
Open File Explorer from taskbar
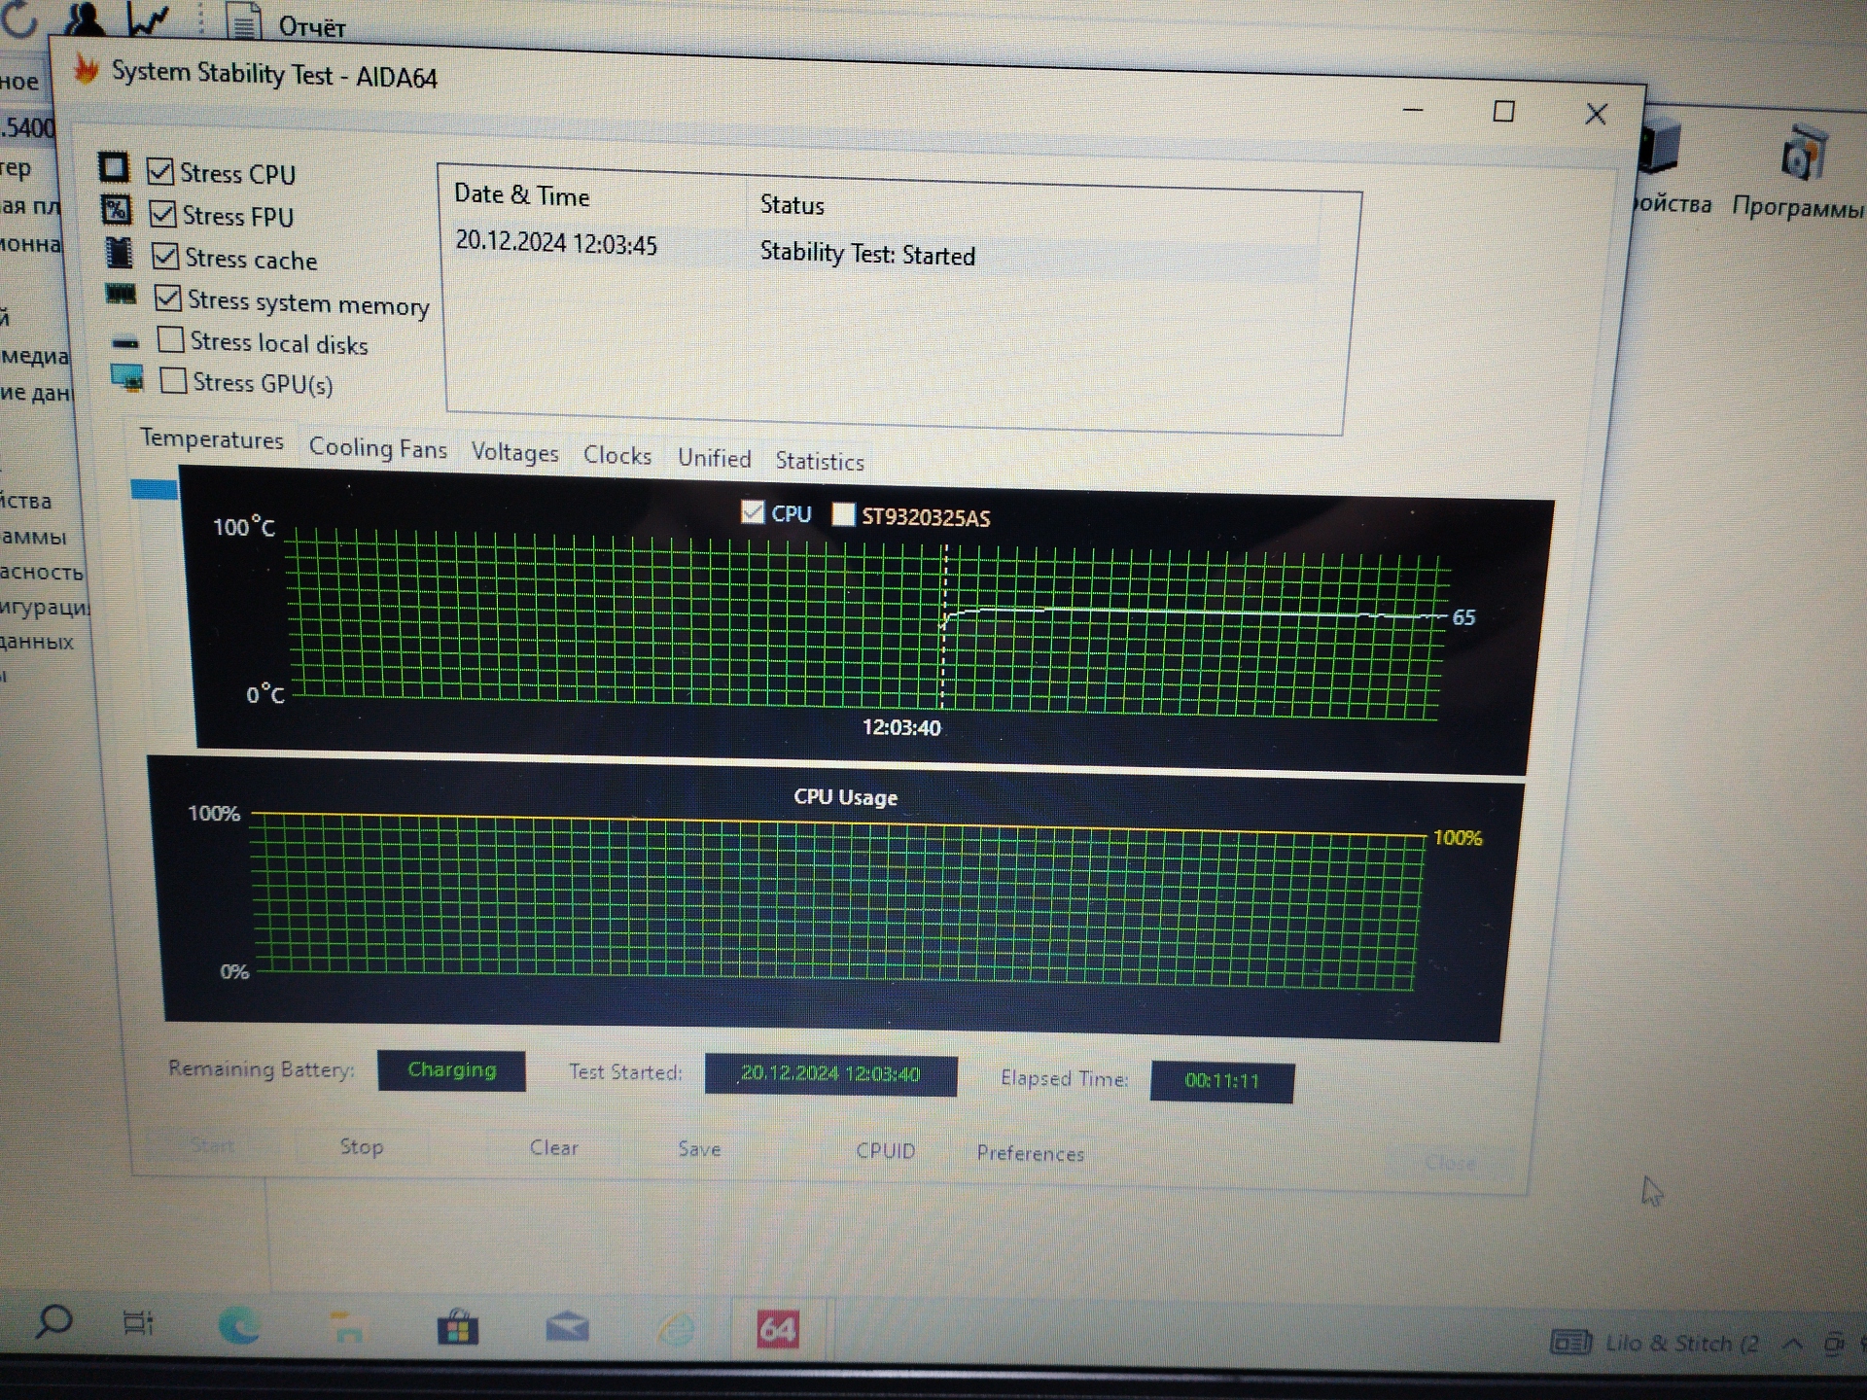pyautogui.click(x=346, y=1326)
